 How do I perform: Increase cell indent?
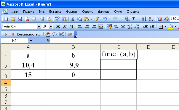(152, 27)
